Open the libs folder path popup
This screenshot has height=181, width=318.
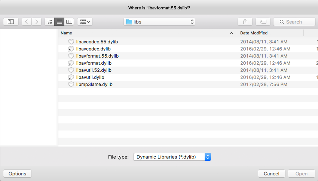pos(159,22)
